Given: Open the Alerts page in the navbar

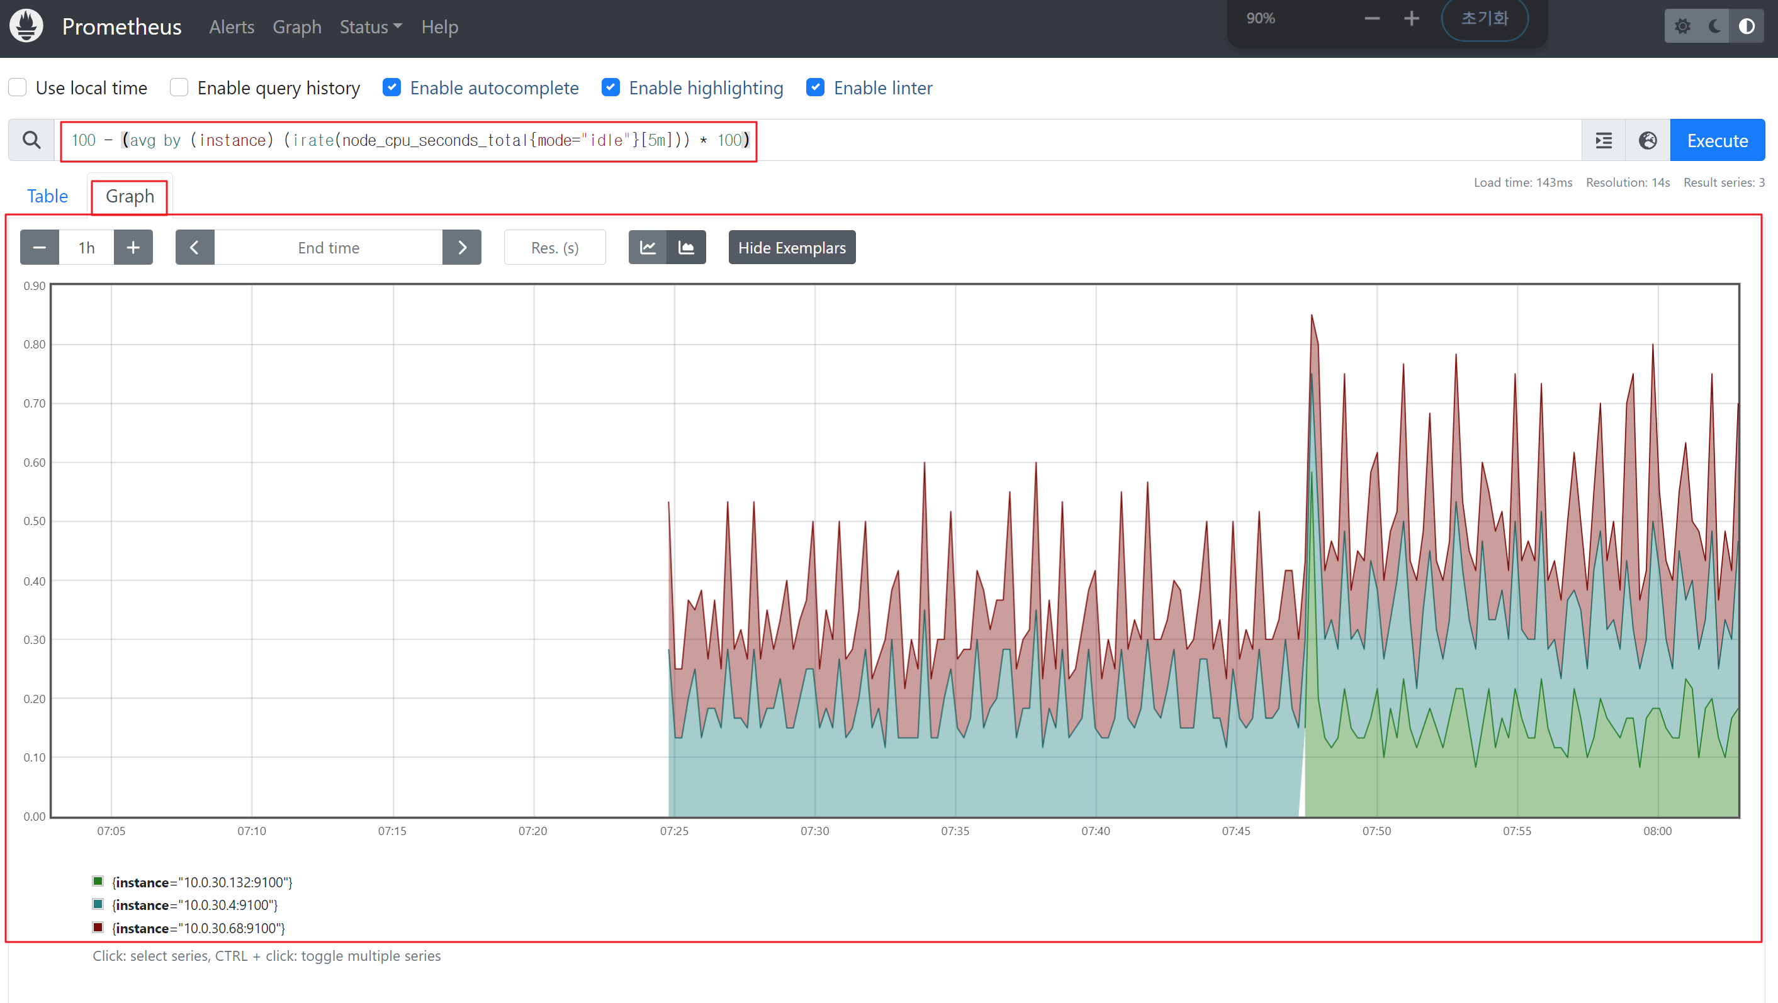Looking at the screenshot, I should coord(231,27).
